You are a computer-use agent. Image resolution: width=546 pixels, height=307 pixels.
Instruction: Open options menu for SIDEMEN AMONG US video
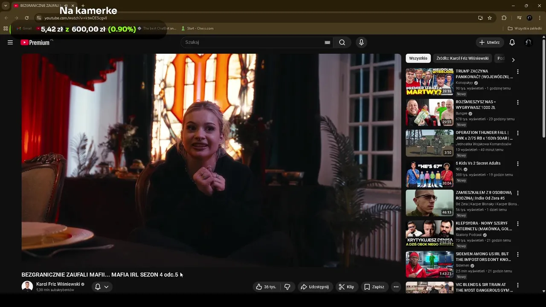coord(518,254)
